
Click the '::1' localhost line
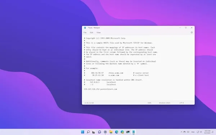100,85
